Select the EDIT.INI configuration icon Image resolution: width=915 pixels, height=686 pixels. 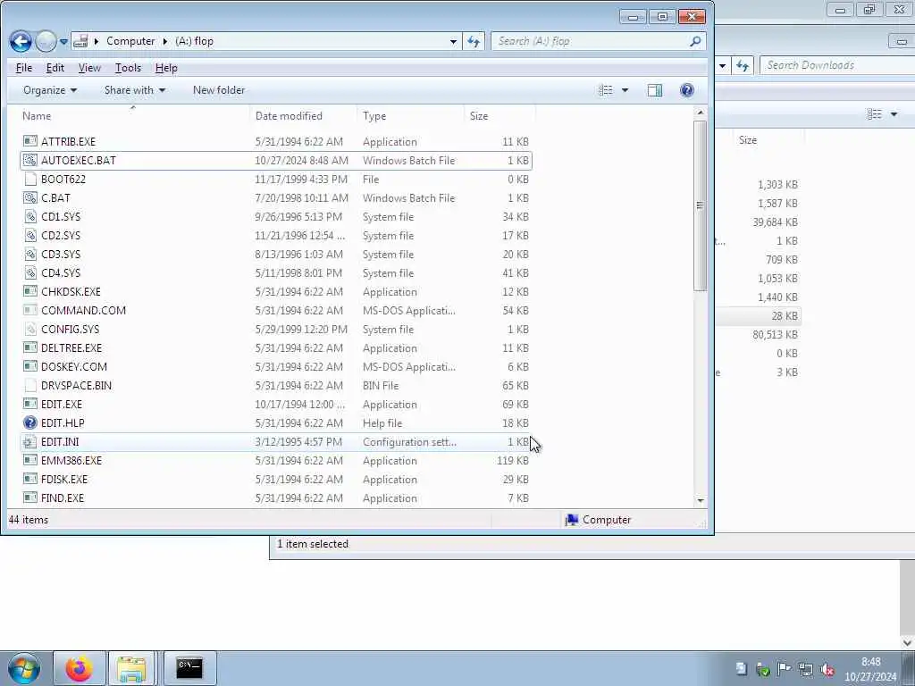30,441
